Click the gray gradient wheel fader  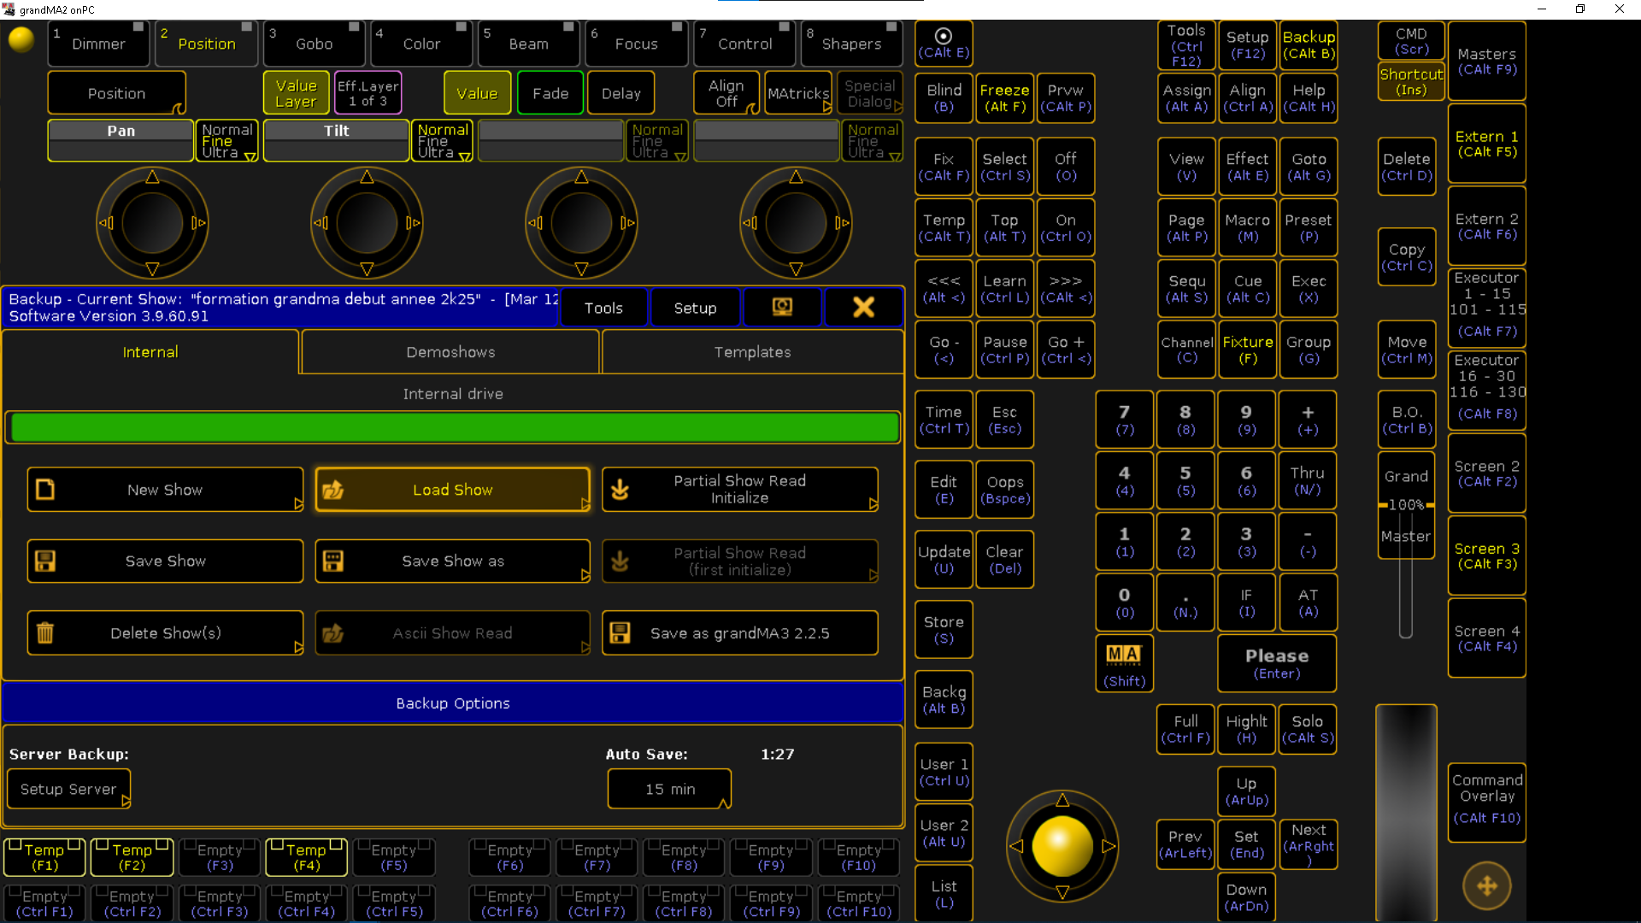point(1406,813)
